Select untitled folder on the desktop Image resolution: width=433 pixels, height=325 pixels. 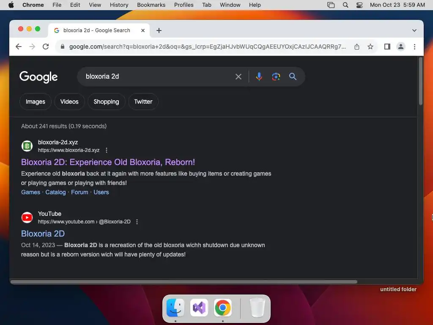coord(398,289)
